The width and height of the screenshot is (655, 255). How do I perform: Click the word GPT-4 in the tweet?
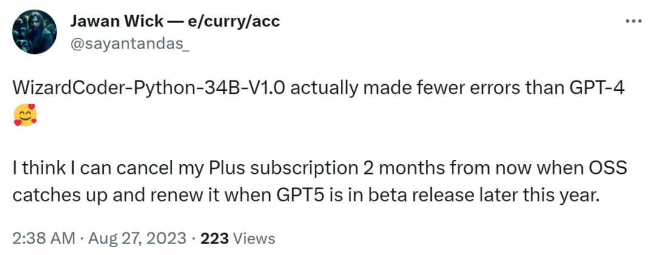(x=597, y=88)
